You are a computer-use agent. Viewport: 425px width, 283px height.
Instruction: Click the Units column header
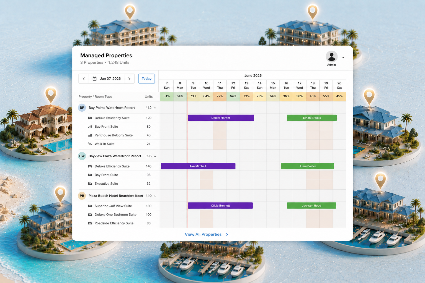[x=149, y=96]
